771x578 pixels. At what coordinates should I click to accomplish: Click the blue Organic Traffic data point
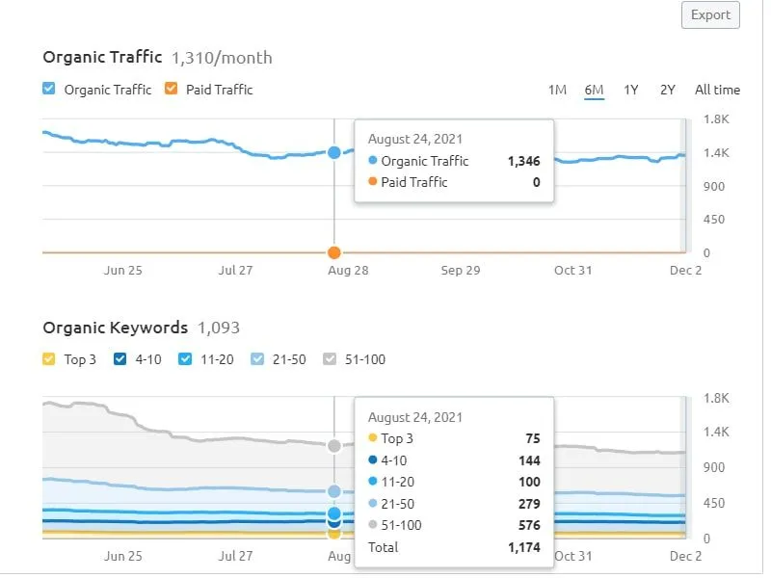click(x=334, y=153)
